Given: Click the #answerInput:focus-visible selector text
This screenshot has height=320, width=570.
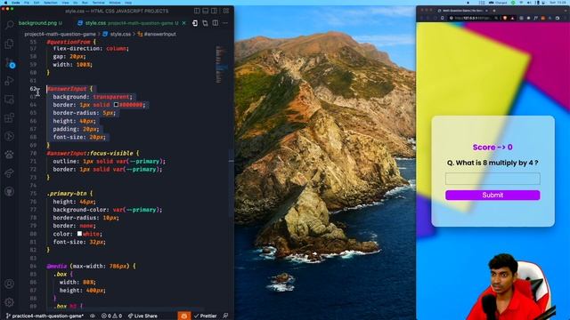Looking at the screenshot, I should coord(90,153).
